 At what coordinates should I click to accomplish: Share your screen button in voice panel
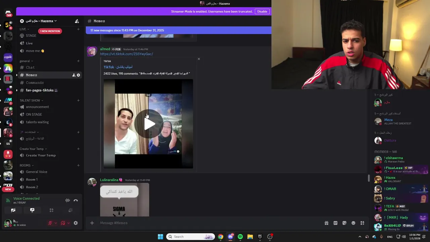click(32, 210)
